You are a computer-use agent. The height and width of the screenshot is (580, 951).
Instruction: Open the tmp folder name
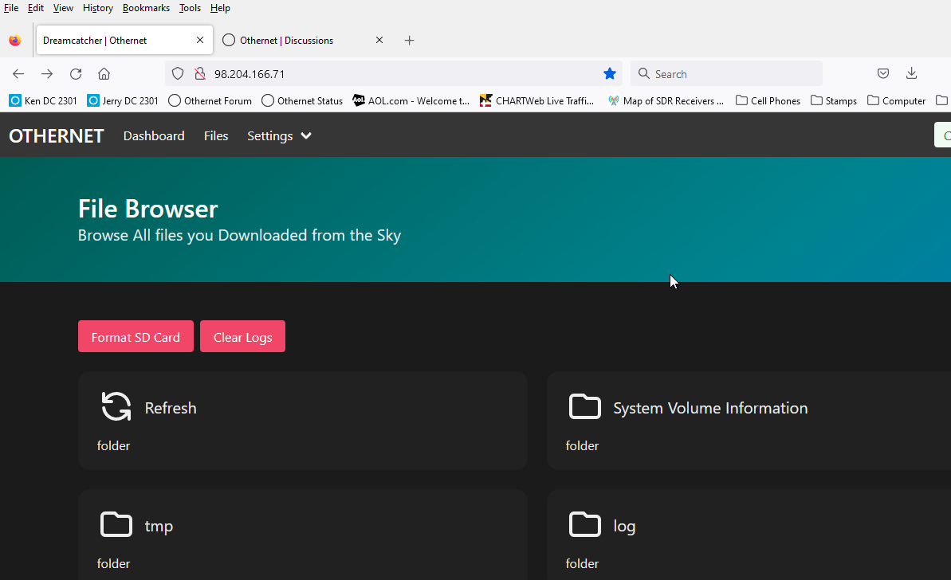pyautogui.click(x=159, y=526)
